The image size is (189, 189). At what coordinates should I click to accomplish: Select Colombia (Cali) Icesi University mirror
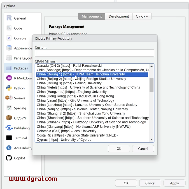92,131
